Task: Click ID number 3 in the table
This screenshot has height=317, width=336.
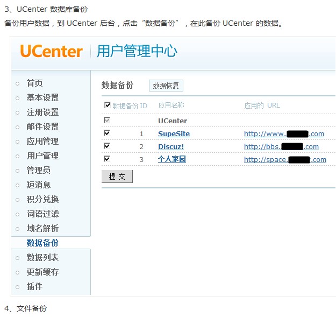Action: pos(141,159)
